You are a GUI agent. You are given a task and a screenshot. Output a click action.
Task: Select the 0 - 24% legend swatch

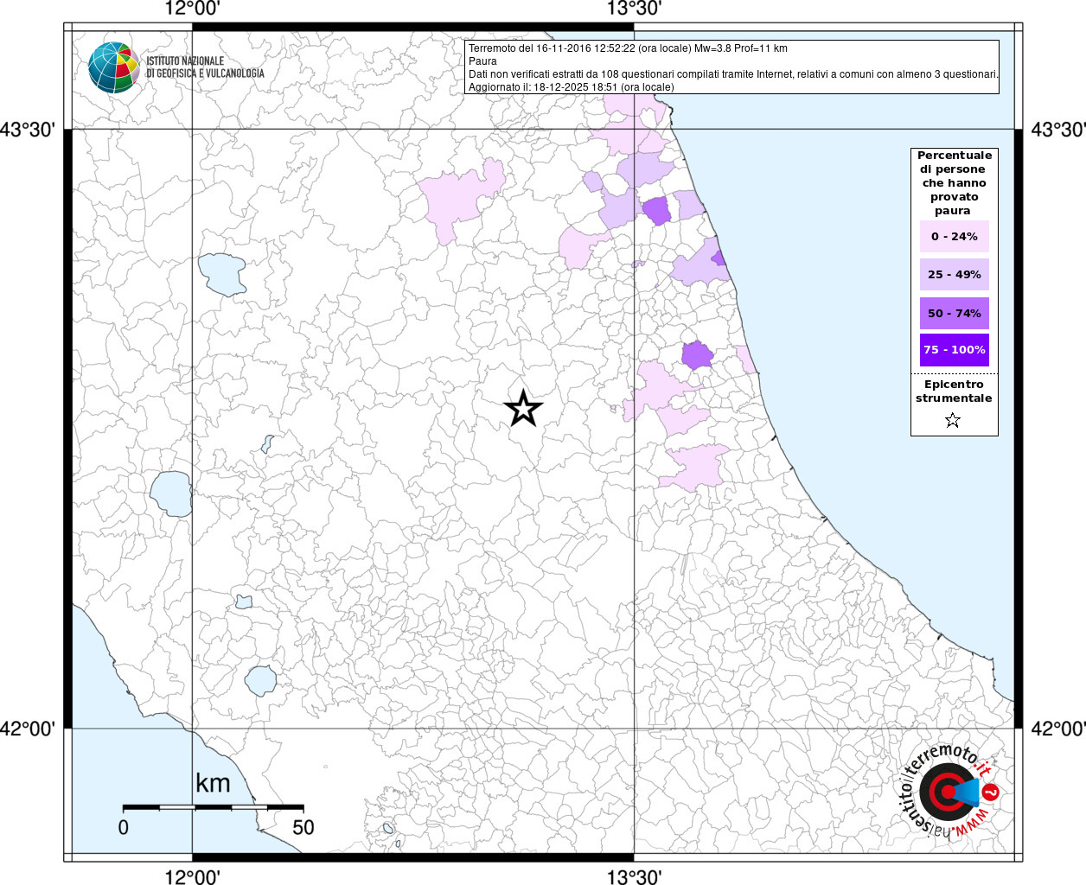(x=955, y=237)
